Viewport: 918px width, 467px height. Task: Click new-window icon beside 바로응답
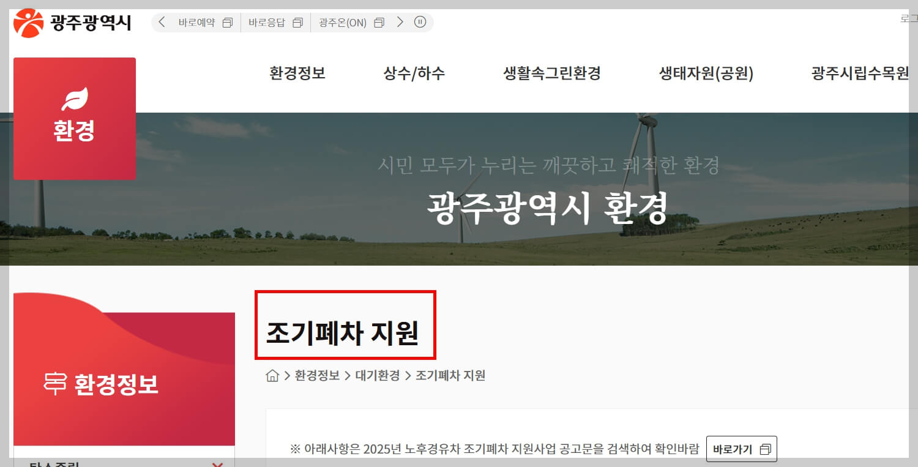pos(298,23)
